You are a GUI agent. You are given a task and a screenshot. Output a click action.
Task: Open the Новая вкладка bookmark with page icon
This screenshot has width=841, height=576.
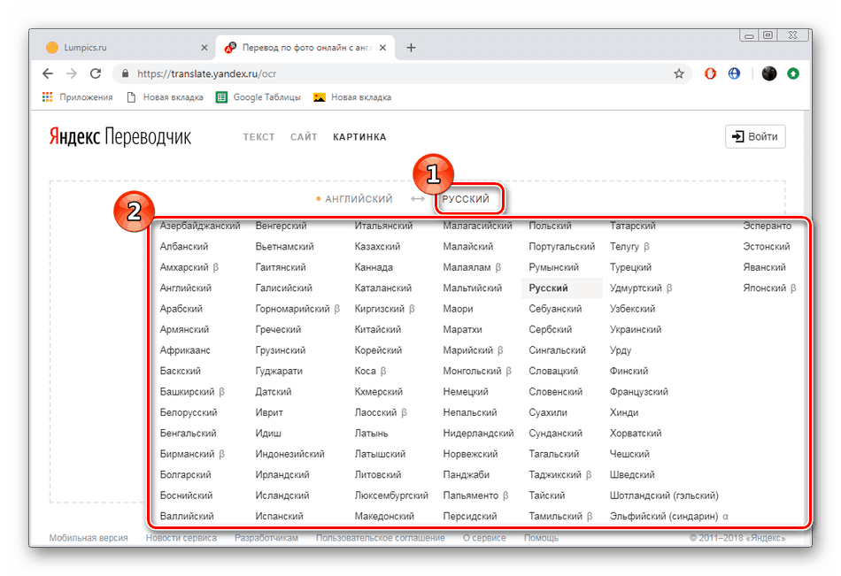[x=166, y=97]
